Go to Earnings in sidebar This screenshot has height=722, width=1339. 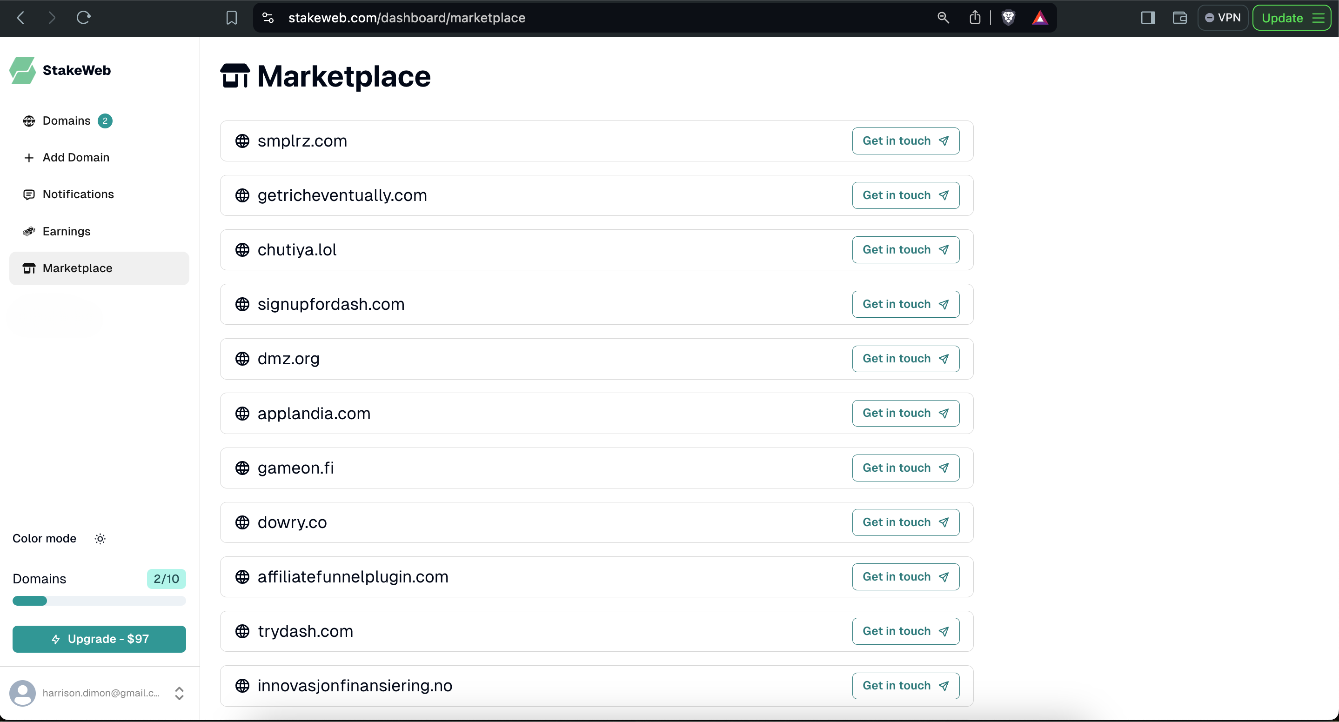[x=67, y=231]
